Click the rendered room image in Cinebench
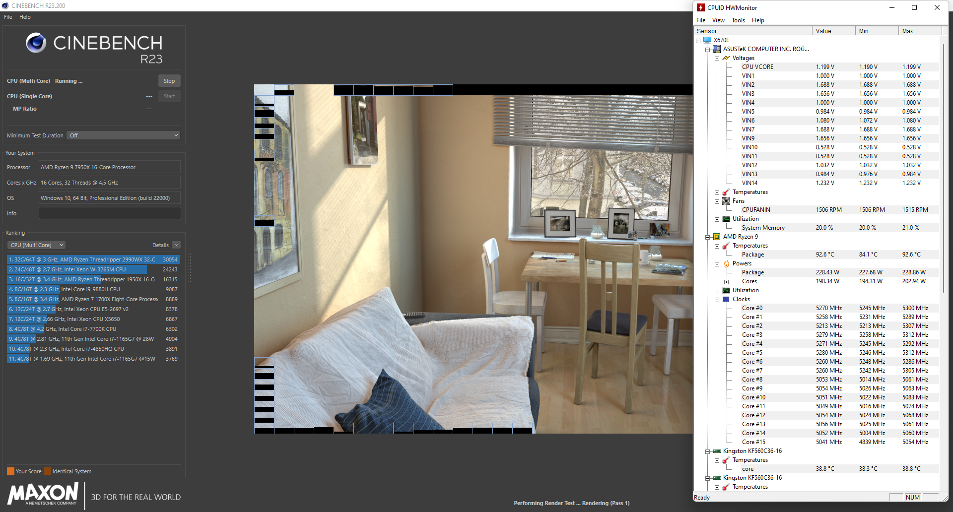 point(473,258)
